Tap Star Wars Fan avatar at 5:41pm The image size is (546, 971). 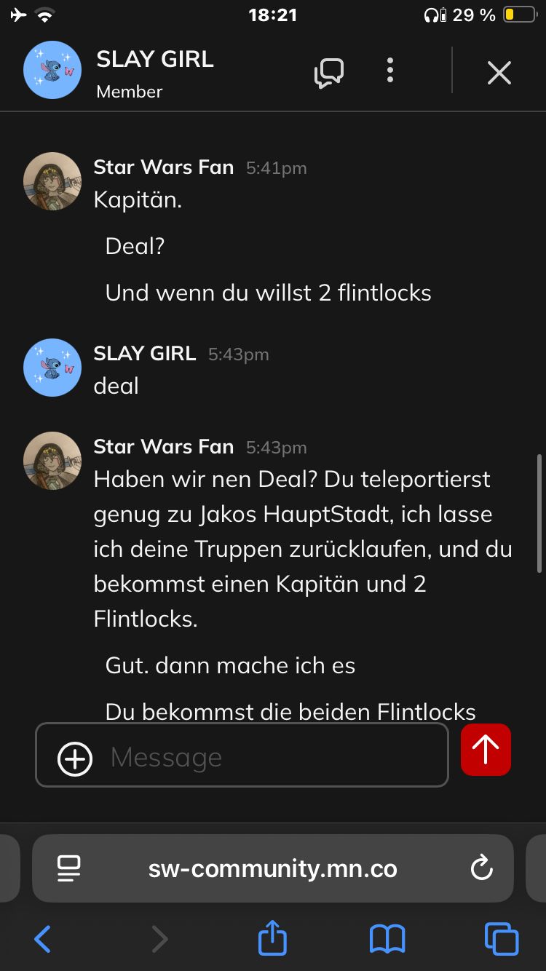(x=52, y=181)
